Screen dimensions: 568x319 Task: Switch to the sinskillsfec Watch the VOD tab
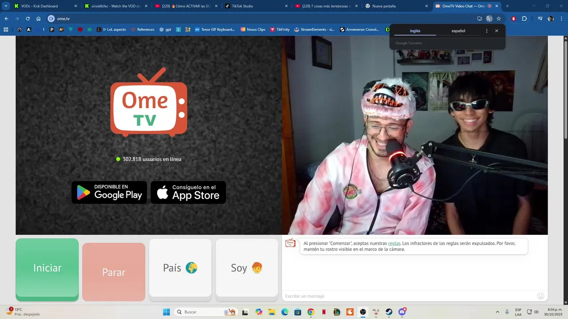(x=116, y=6)
